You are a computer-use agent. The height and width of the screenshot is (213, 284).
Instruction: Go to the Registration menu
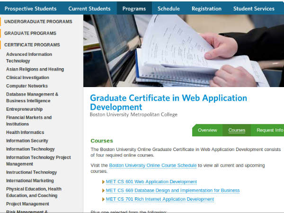(x=206, y=9)
